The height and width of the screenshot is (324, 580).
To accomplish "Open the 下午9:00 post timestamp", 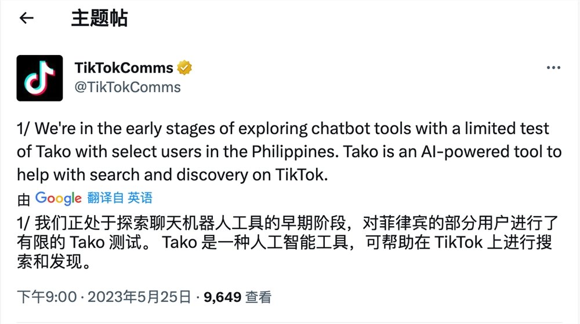I will pyautogui.click(x=46, y=297).
